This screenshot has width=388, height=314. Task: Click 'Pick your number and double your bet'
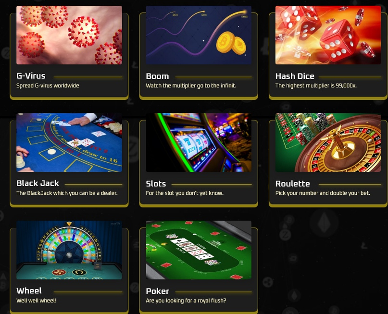pyautogui.click(x=323, y=193)
